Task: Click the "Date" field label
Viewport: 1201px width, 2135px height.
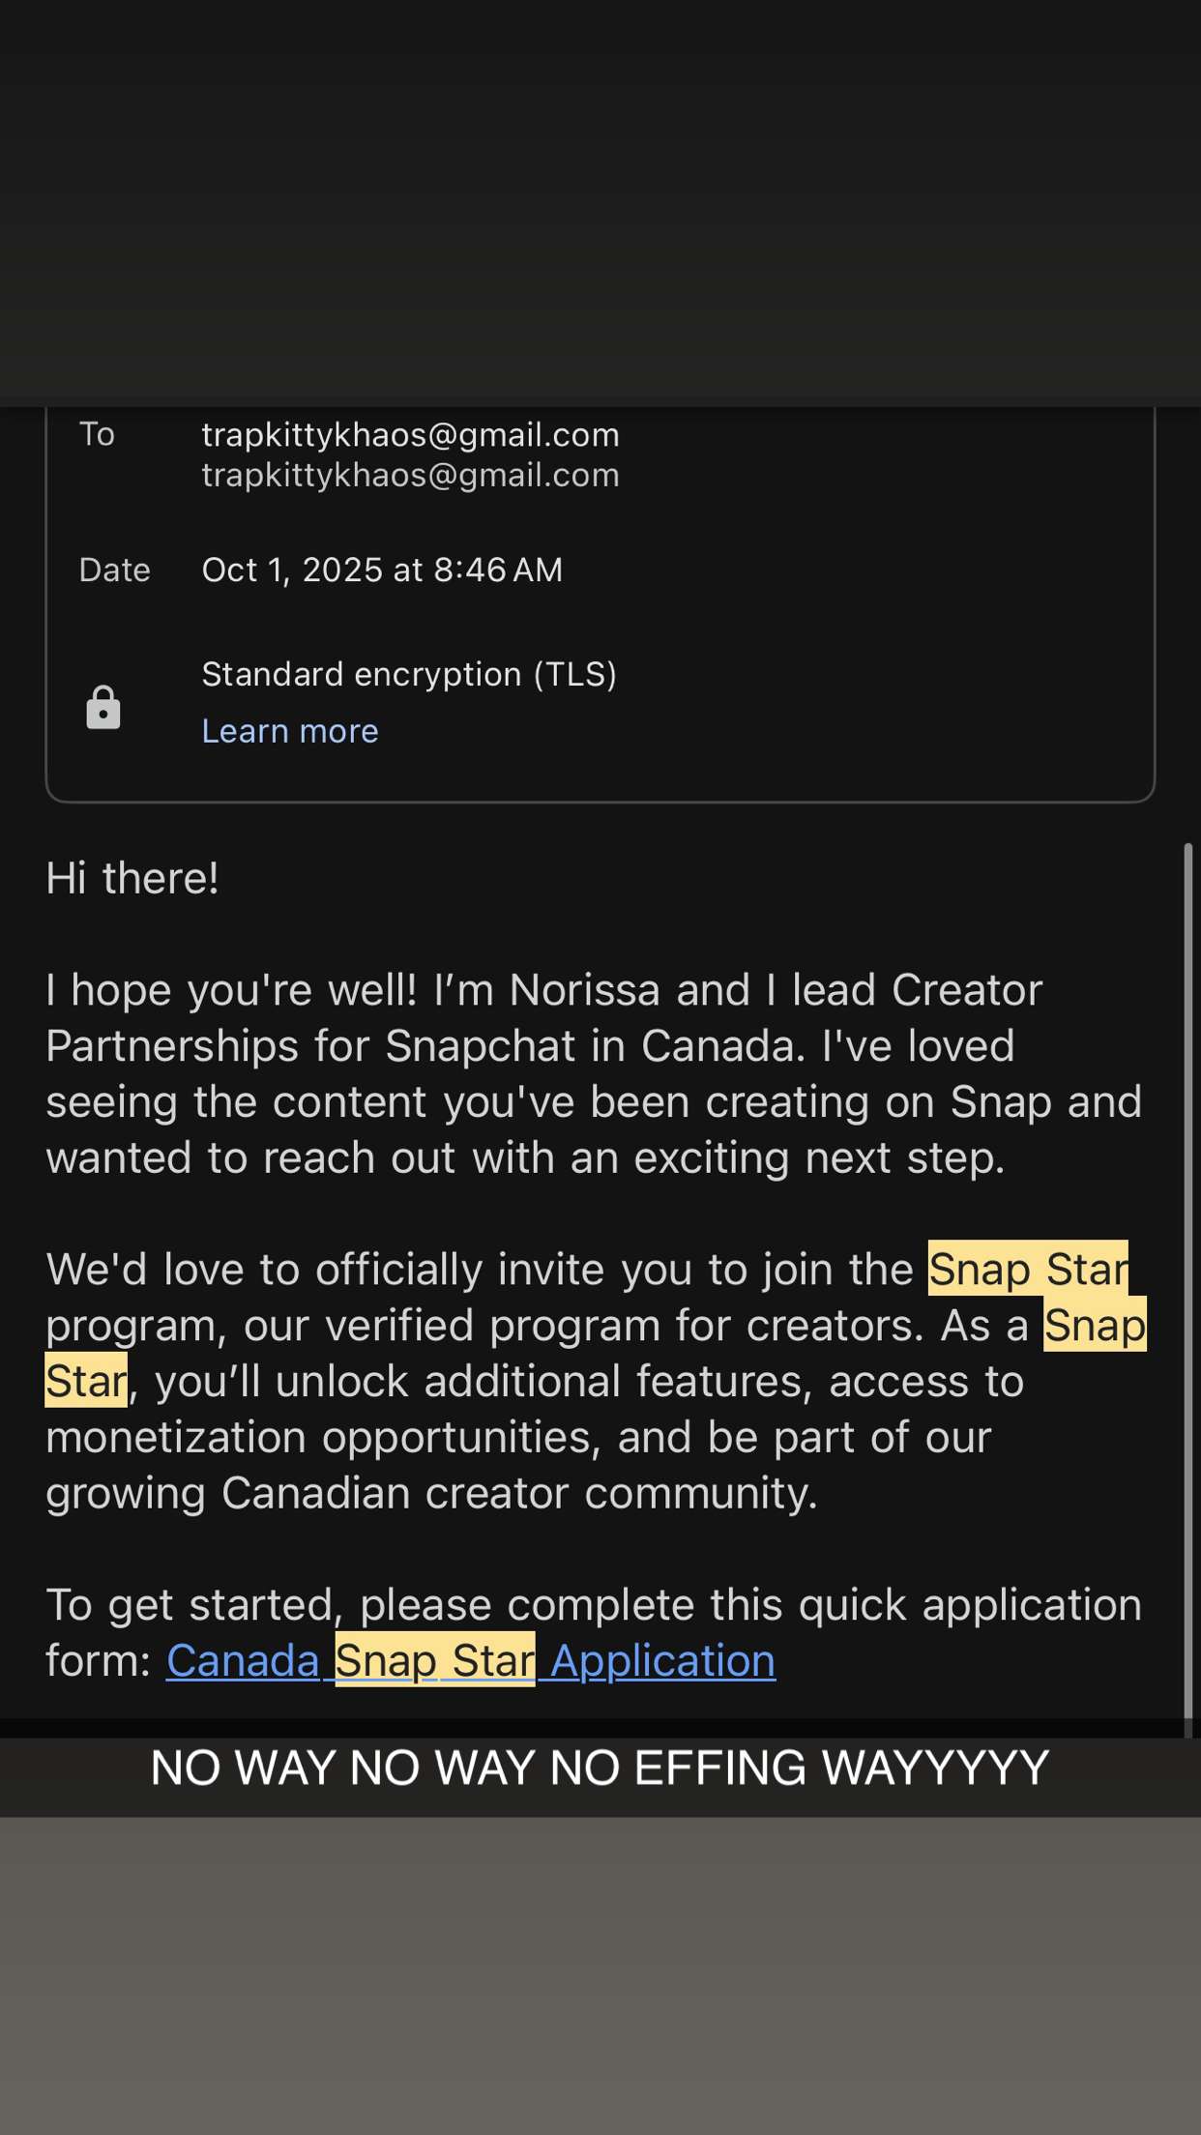Action: pos(114,570)
